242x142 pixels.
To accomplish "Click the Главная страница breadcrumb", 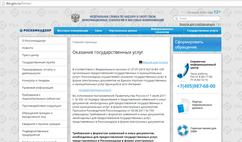I will tap(84, 42).
